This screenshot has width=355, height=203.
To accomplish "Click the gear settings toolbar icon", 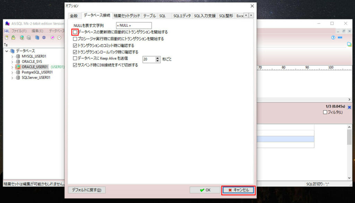I will (x=44, y=37).
